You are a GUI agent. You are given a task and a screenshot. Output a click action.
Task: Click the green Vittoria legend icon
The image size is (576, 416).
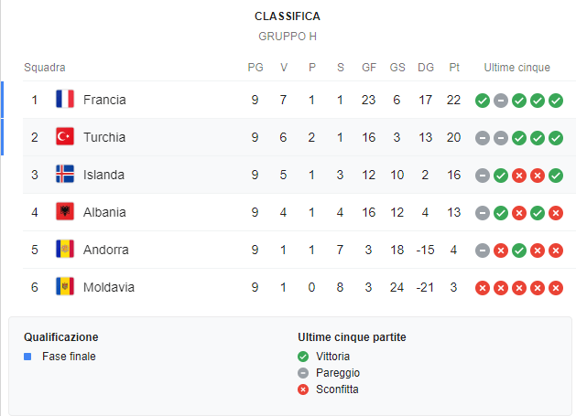(x=304, y=357)
